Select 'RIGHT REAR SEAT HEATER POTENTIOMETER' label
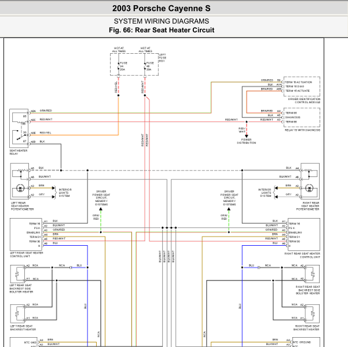Viewport: 348px width, 347px height. point(308,206)
